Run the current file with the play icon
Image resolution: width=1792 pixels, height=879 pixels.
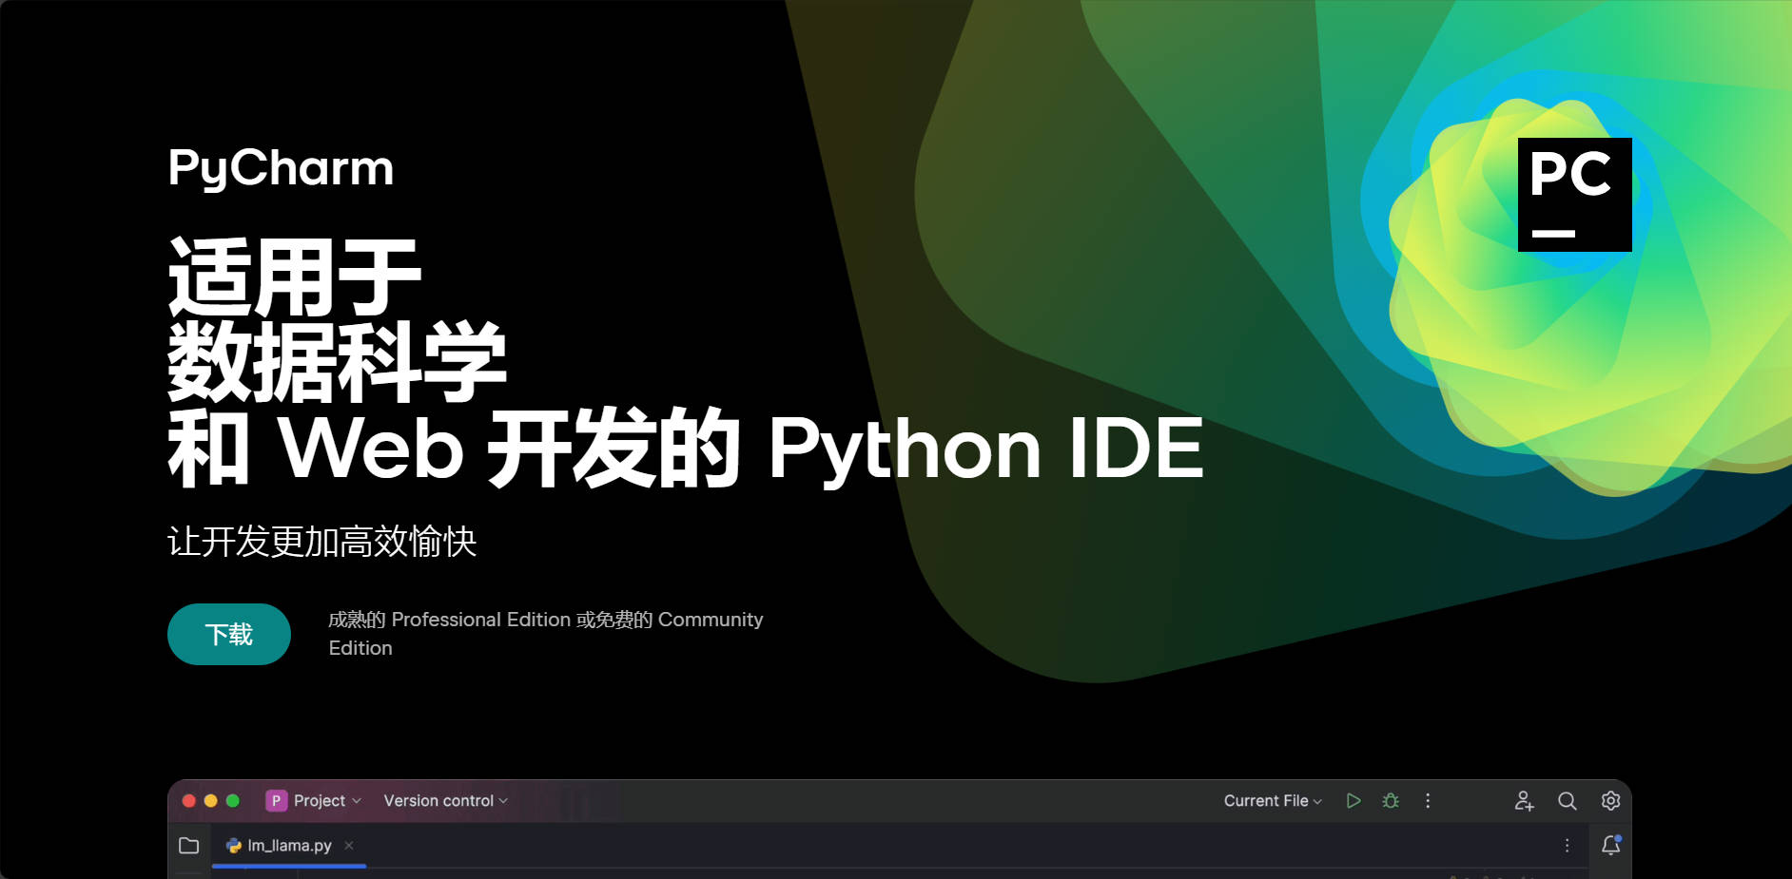pos(1354,801)
